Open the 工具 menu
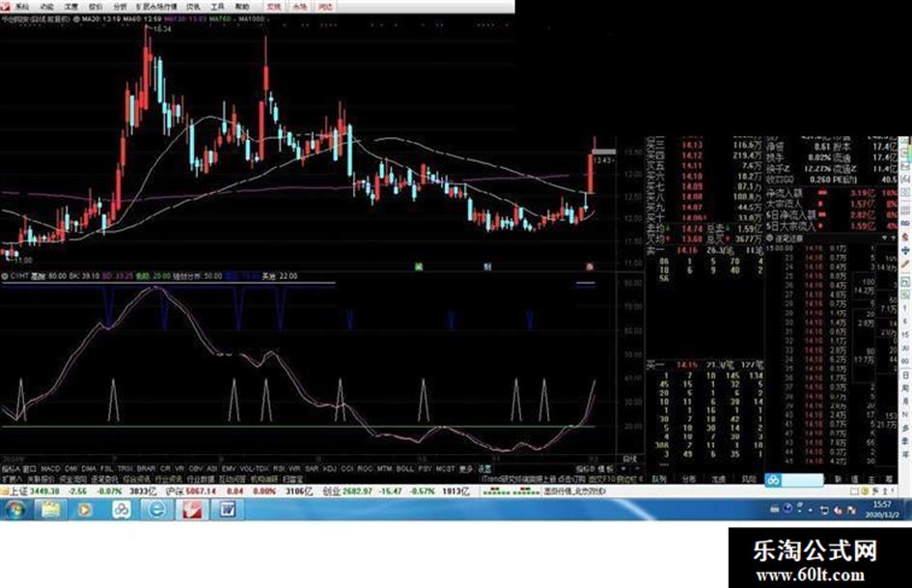This screenshot has height=588, width=912. pos(217,7)
